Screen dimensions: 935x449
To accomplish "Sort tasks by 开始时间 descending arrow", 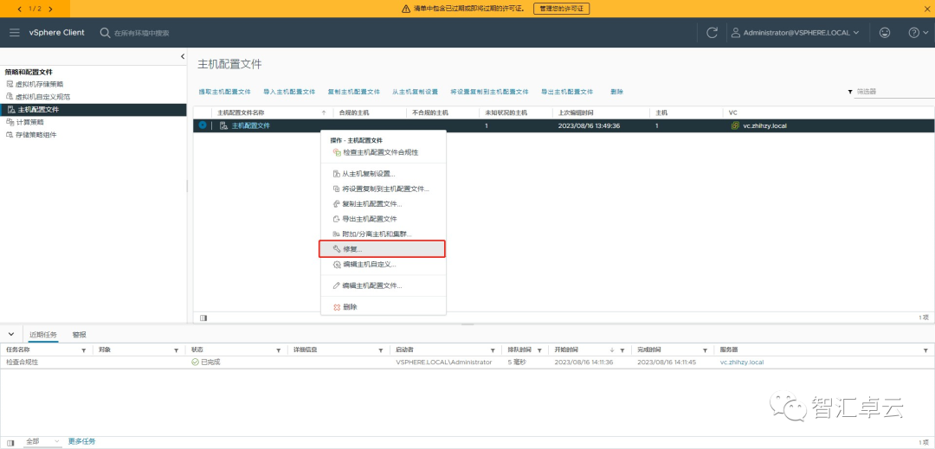I will 612,350.
